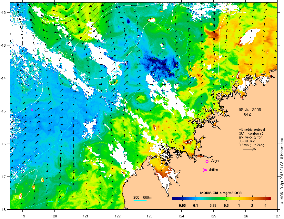This screenshot has width=284, height=219.
Task: Click the colorbar tick label "1"
Action: click(x=239, y=205)
